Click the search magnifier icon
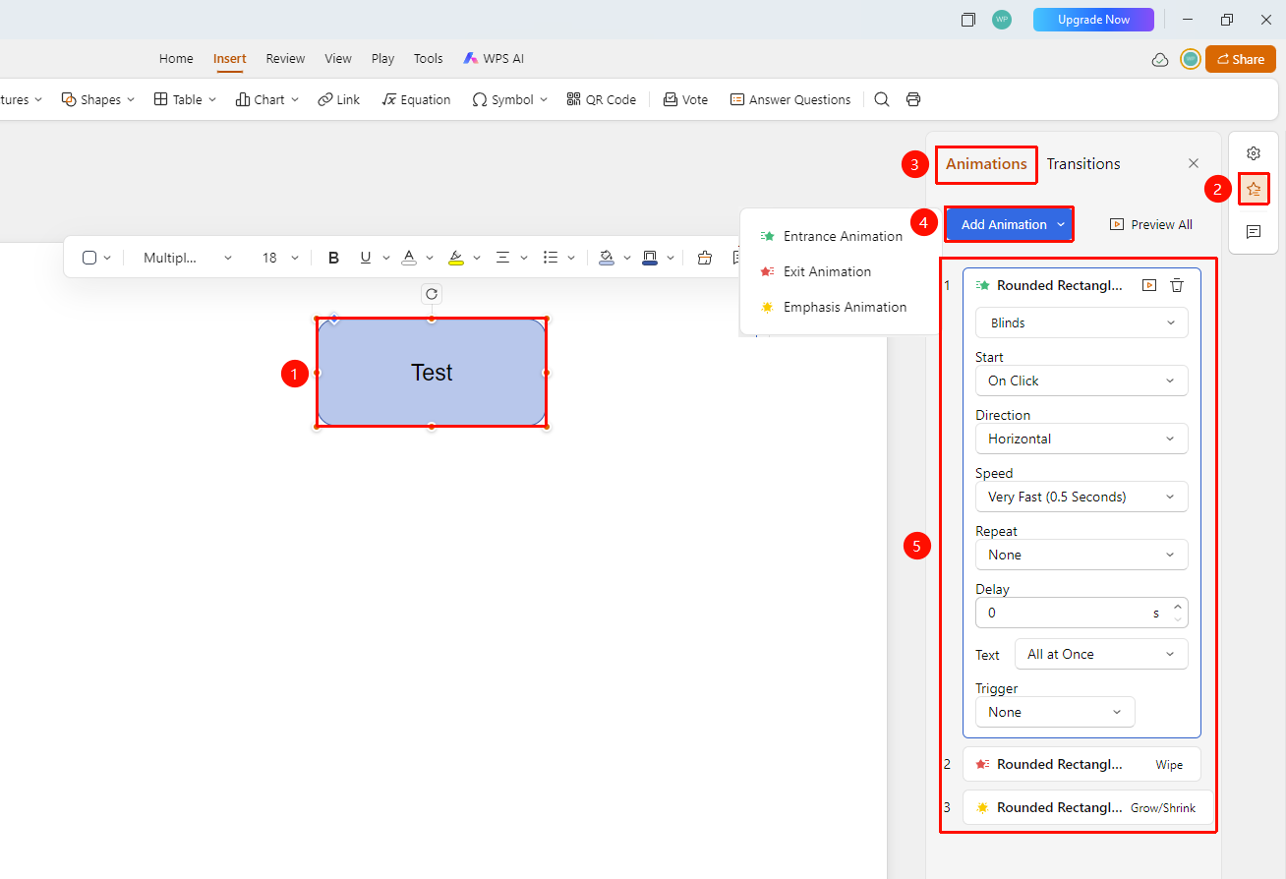Viewport: 1286px width, 879px height. (882, 99)
